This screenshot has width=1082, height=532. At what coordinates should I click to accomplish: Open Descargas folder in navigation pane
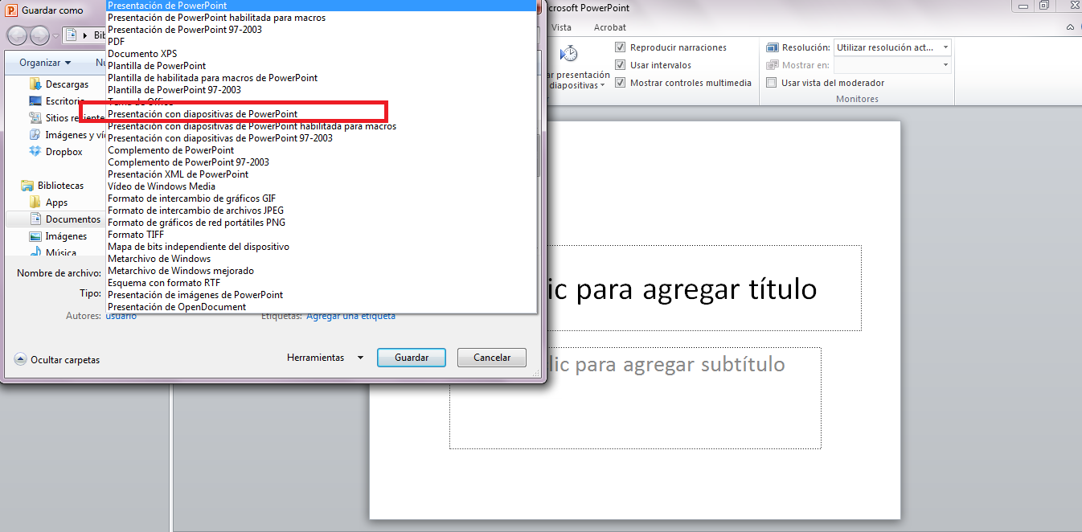[x=67, y=84]
